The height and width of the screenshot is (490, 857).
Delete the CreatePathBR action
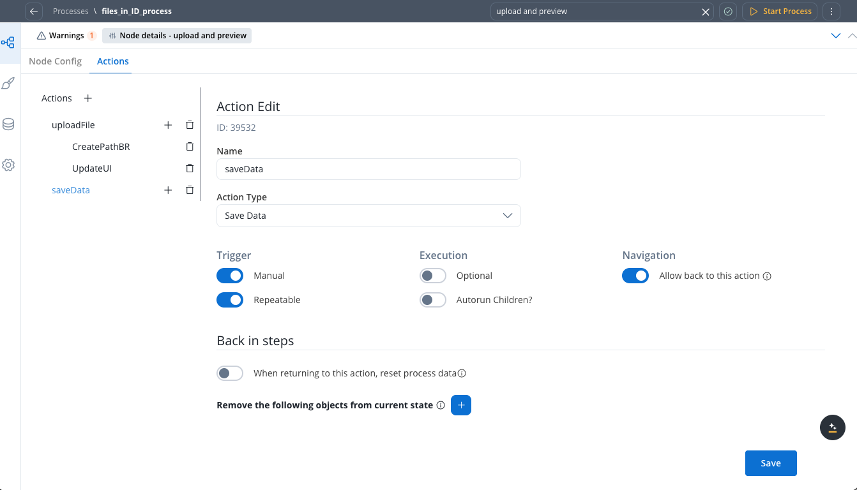190,147
